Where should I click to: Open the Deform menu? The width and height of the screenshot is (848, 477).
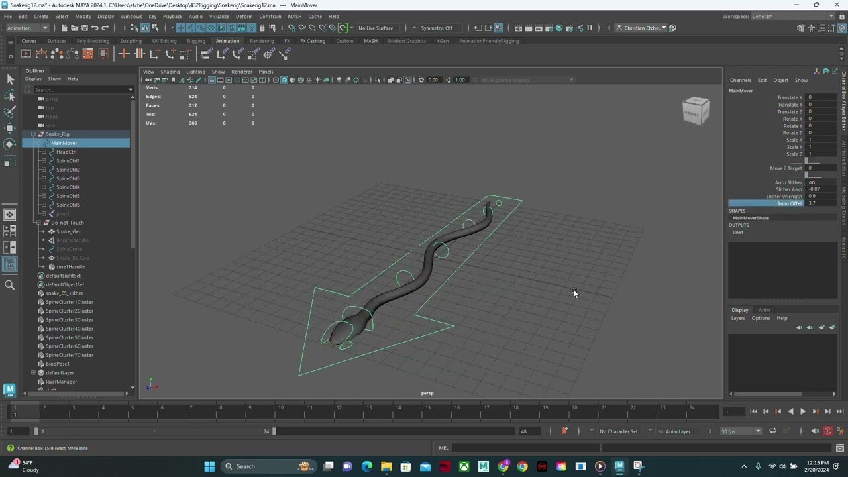[x=244, y=16]
